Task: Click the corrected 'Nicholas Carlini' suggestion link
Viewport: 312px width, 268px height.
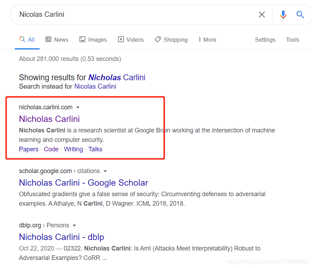Action: [117, 77]
